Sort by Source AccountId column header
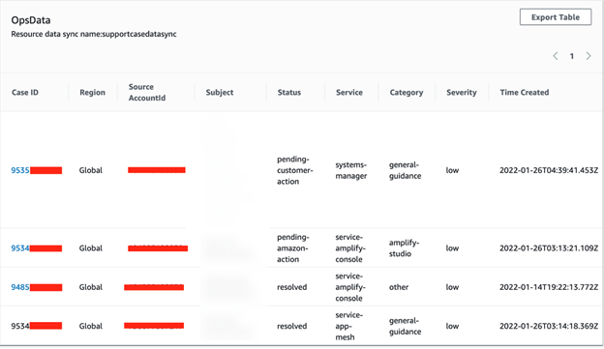Image resolution: width=604 pixels, height=349 pixels. point(147,93)
